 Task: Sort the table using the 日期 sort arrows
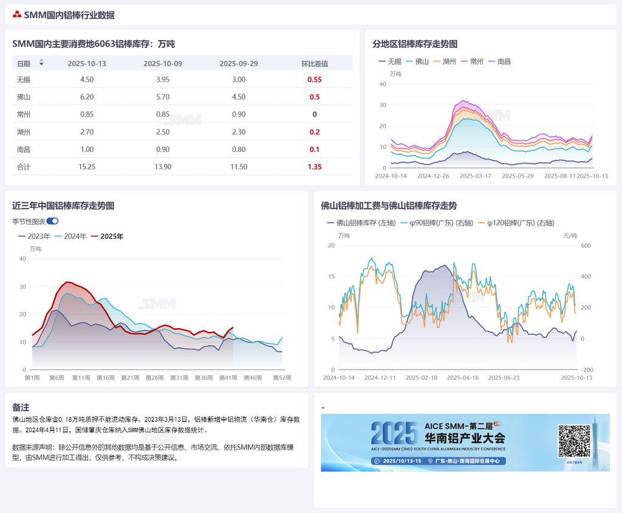point(41,63)
